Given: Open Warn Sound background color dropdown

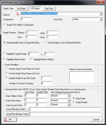Looking at the screenshot, I should tap(69, 105).
